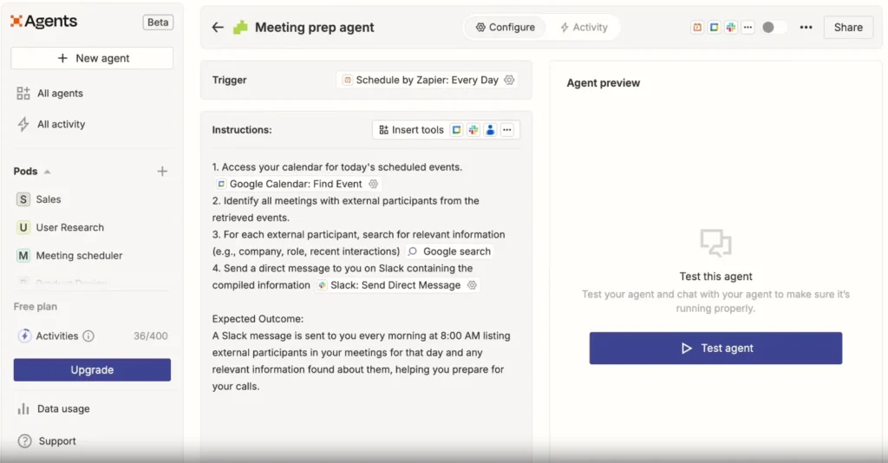Insert the blue person tool icon
888x463 pixels.
pyautogui.click(x=491, y=129)
